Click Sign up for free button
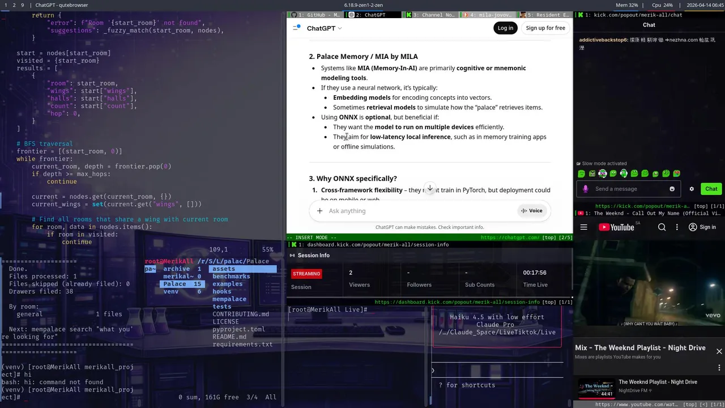Screen dimensions: 725x408 [545, 28]
